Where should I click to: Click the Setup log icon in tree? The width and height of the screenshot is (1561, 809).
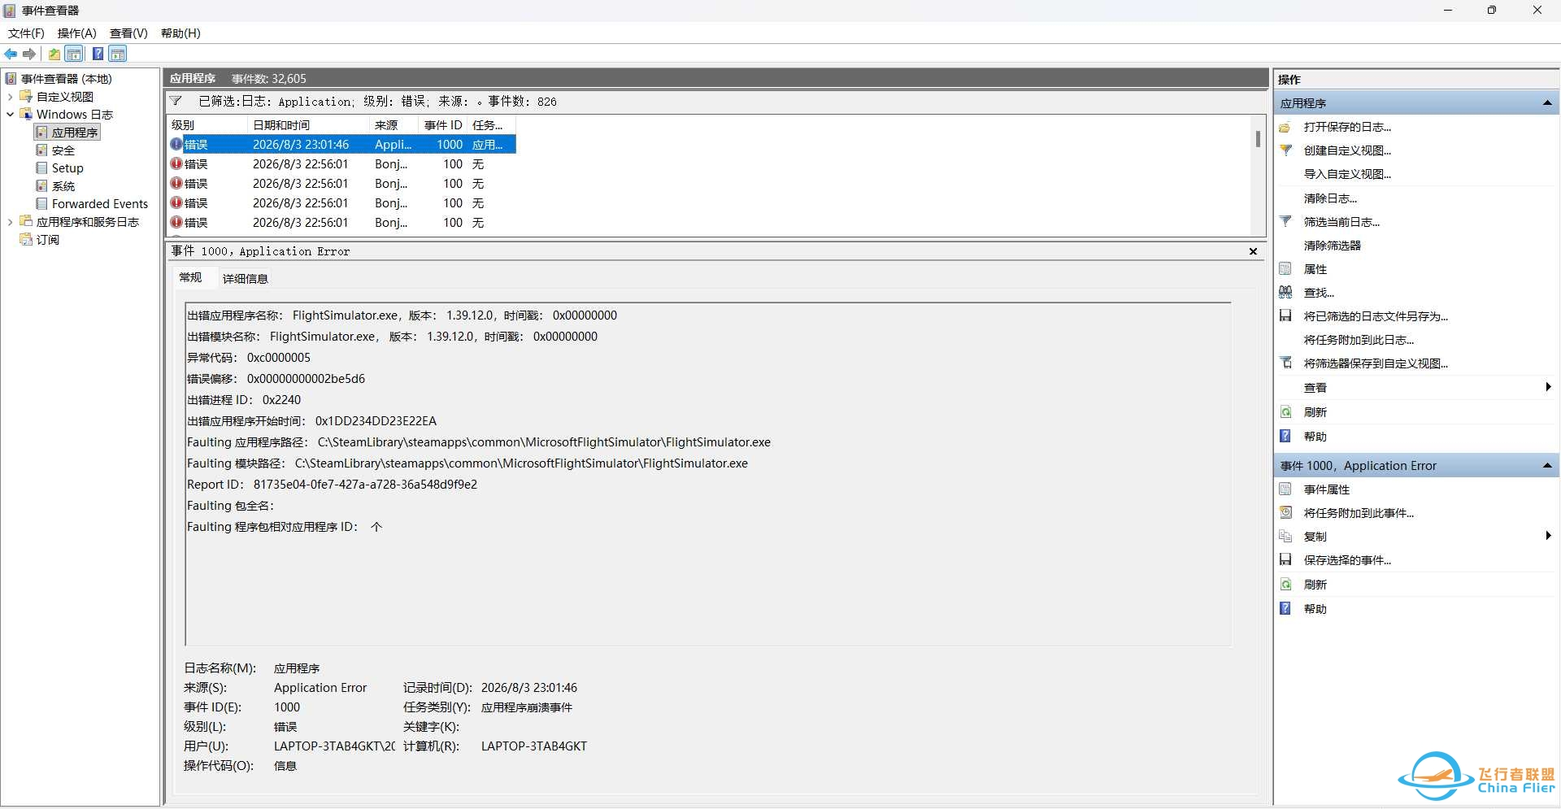(x=41, y=168)
